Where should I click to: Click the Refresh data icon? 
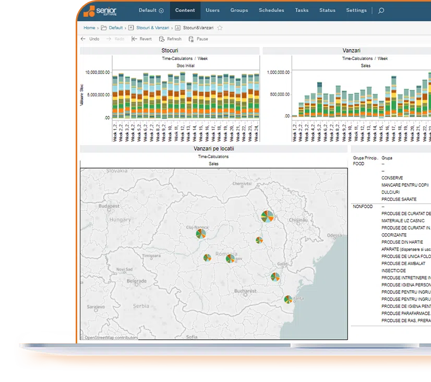[x=162, y=39]
